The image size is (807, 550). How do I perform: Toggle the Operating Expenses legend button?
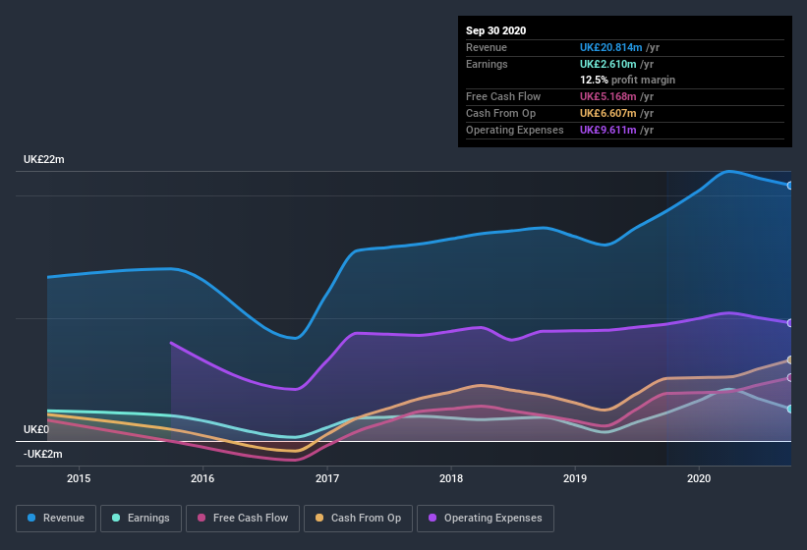tap(486, 519)
